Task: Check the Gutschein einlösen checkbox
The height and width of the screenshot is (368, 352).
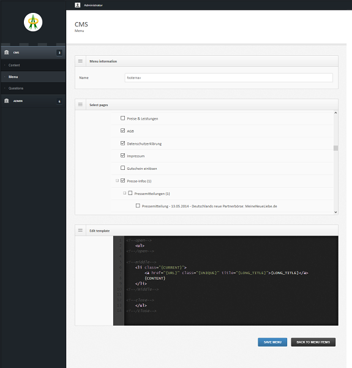Action: pyautogui.click(x=122, y=168)
